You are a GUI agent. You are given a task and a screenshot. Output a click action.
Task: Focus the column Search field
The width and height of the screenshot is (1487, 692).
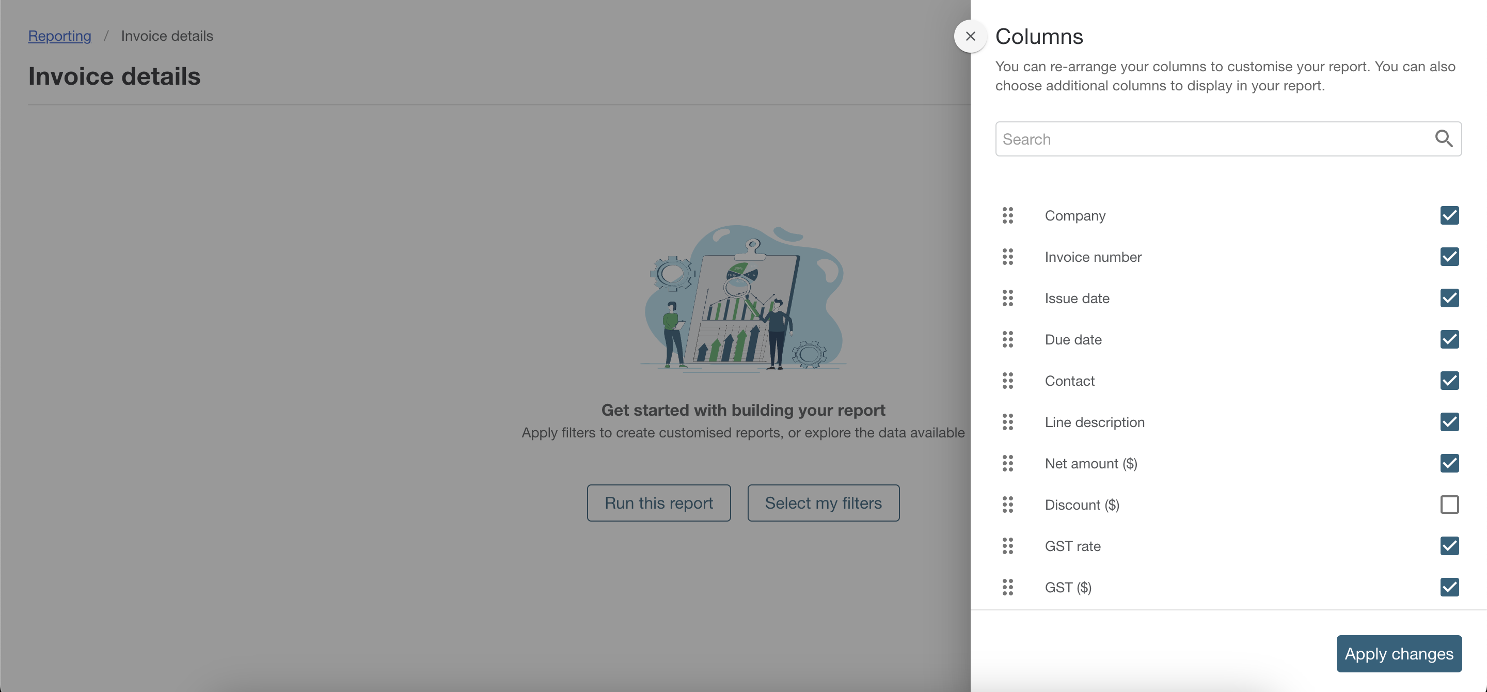click(1212, 138)
